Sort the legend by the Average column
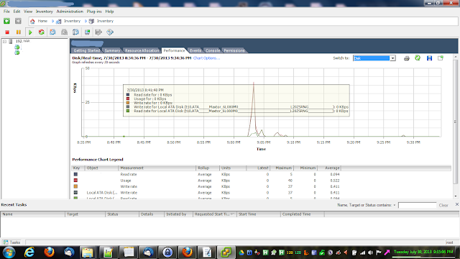This screenshot has width=460, height=259. tap(329, 168)
